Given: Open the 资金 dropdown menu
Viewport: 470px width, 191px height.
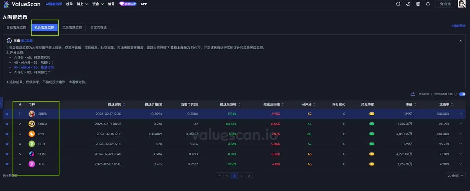Looking at the screenshot, I should [x=98, y=4].
